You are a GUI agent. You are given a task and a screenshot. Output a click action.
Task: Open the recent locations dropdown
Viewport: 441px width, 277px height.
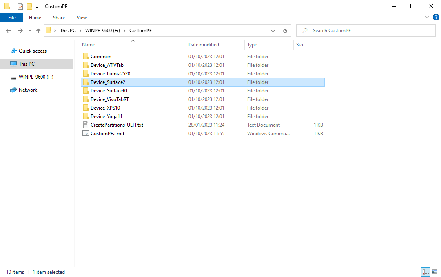30,31
